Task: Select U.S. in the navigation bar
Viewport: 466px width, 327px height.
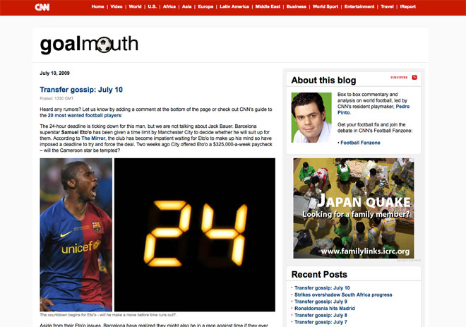Action: (153, 6)
